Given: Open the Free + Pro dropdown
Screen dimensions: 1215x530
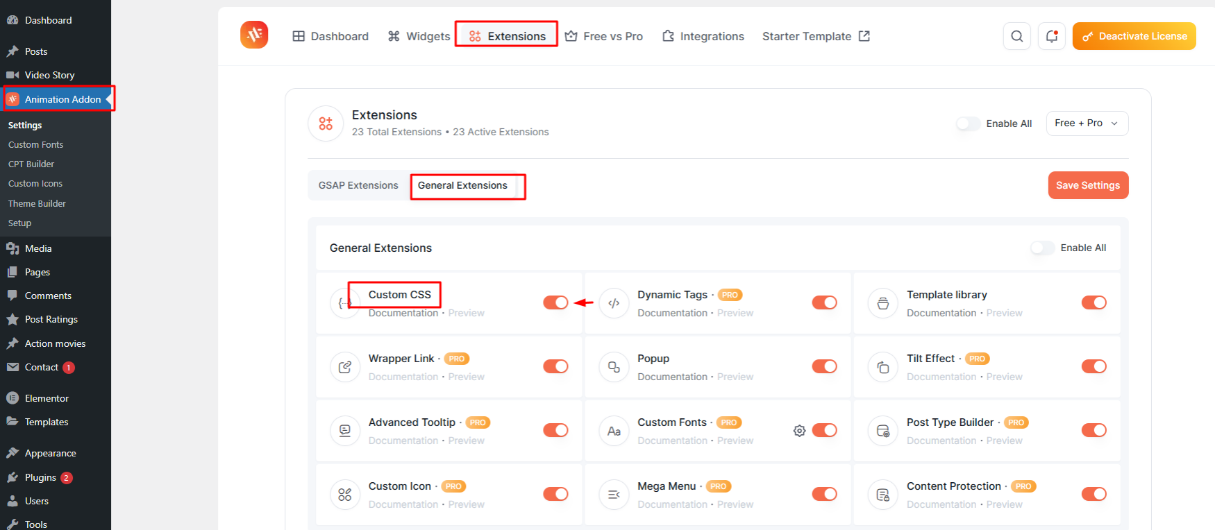Looking at the screenshot, I should coord(1087,123).
